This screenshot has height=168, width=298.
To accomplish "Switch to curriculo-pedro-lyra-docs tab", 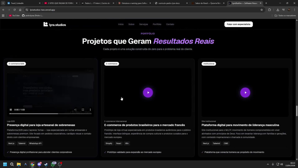I will coord(171,3).
